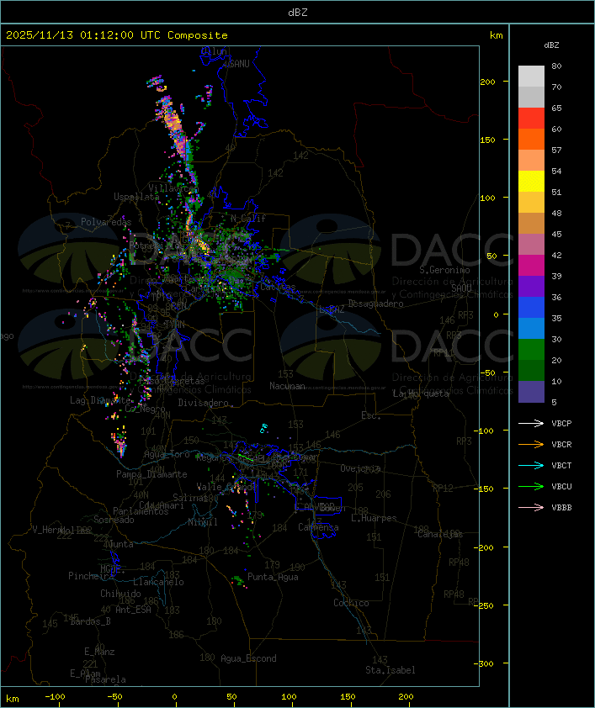Select the bright yellow swatch below 54

coord(531,182)
